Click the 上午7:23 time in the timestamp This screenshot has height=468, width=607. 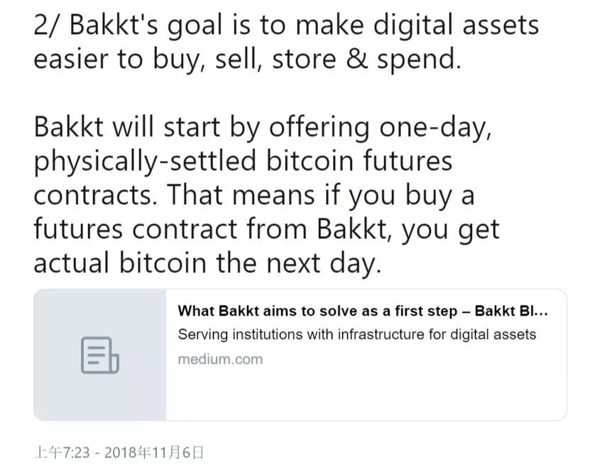(62, 452)
